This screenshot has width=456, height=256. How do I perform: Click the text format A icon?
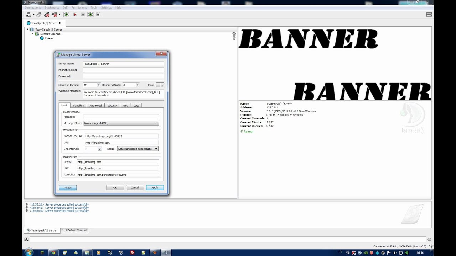(x=26, y=240)
